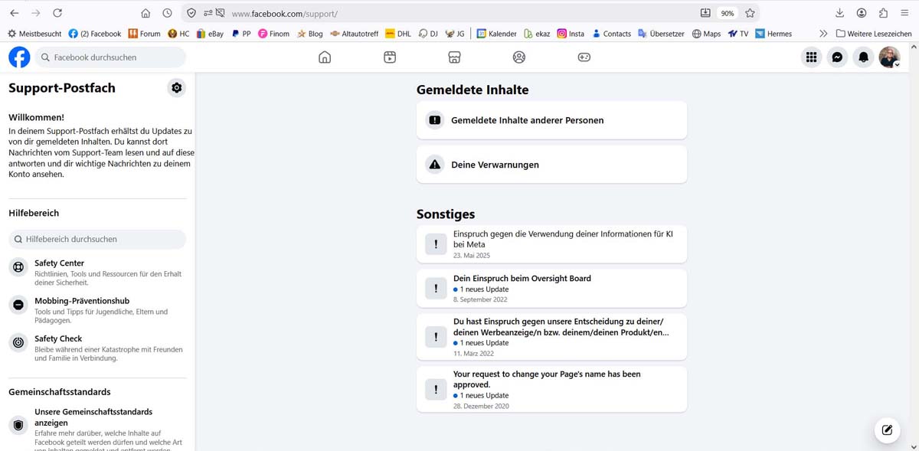Open the Werbeanzeige Einspruch message from 2022
This screenshot has width=919, height=451.
(551, 337)
